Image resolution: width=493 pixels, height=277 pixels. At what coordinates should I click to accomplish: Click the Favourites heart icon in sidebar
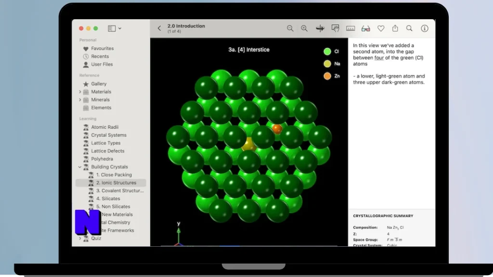(86, 49)
